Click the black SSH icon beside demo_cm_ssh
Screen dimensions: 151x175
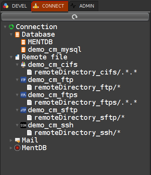click(x=23, y=125)
